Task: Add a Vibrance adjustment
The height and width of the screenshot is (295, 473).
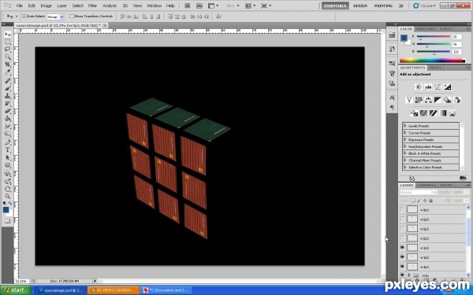Action: [409, 100]
